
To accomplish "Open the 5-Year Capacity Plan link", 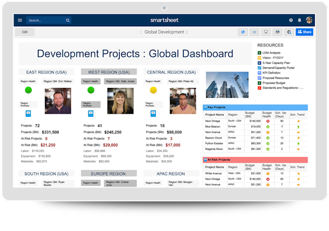I will click(x=279, y=63).
